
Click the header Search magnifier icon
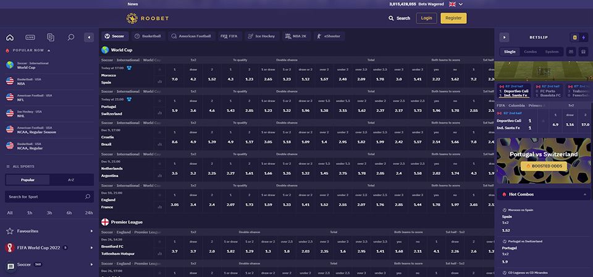tap(391, 18)
